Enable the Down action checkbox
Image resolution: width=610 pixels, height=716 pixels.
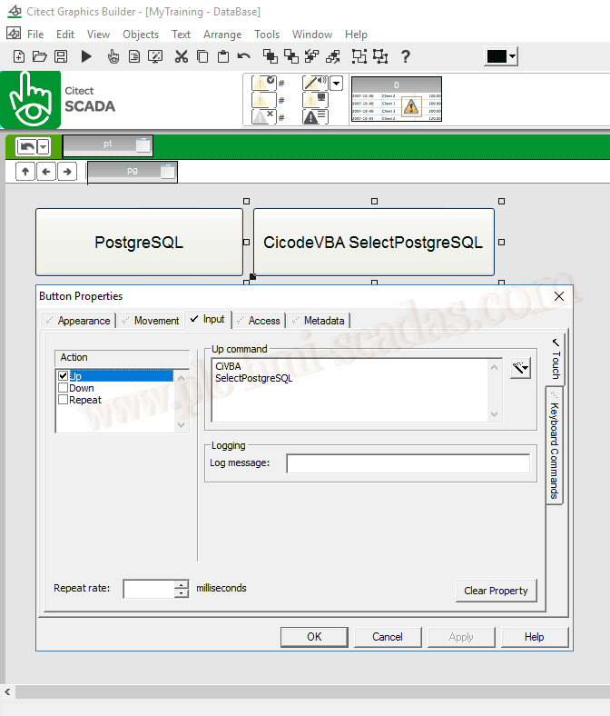[x=64, y=388]
